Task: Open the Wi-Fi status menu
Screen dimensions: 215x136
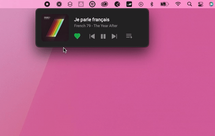Action: tap(178, 4)
